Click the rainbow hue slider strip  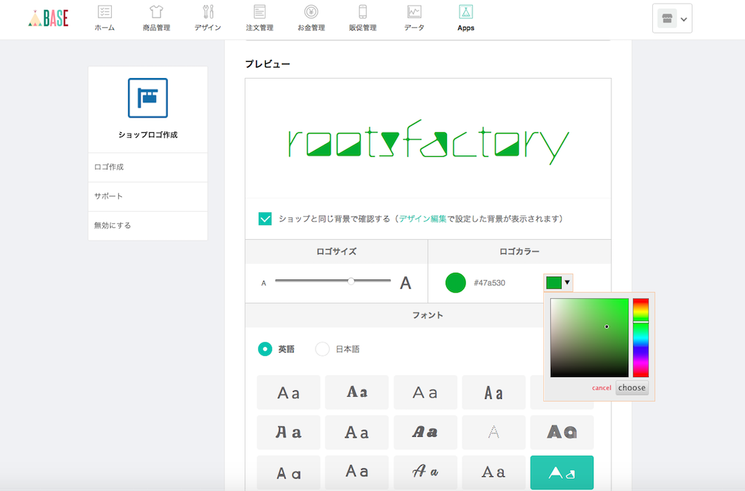[x=640, y=338]
